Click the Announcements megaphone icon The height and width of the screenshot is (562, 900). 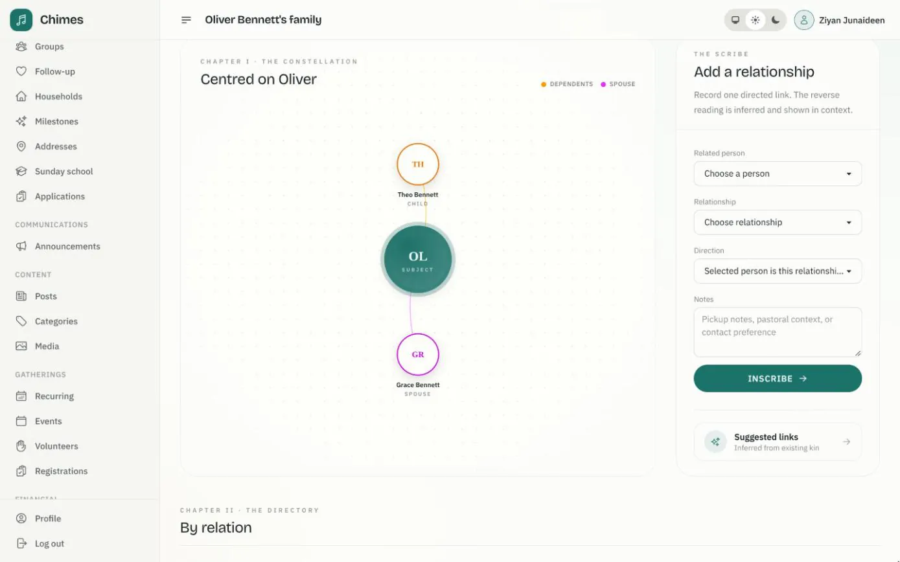(x=21, y=246)
